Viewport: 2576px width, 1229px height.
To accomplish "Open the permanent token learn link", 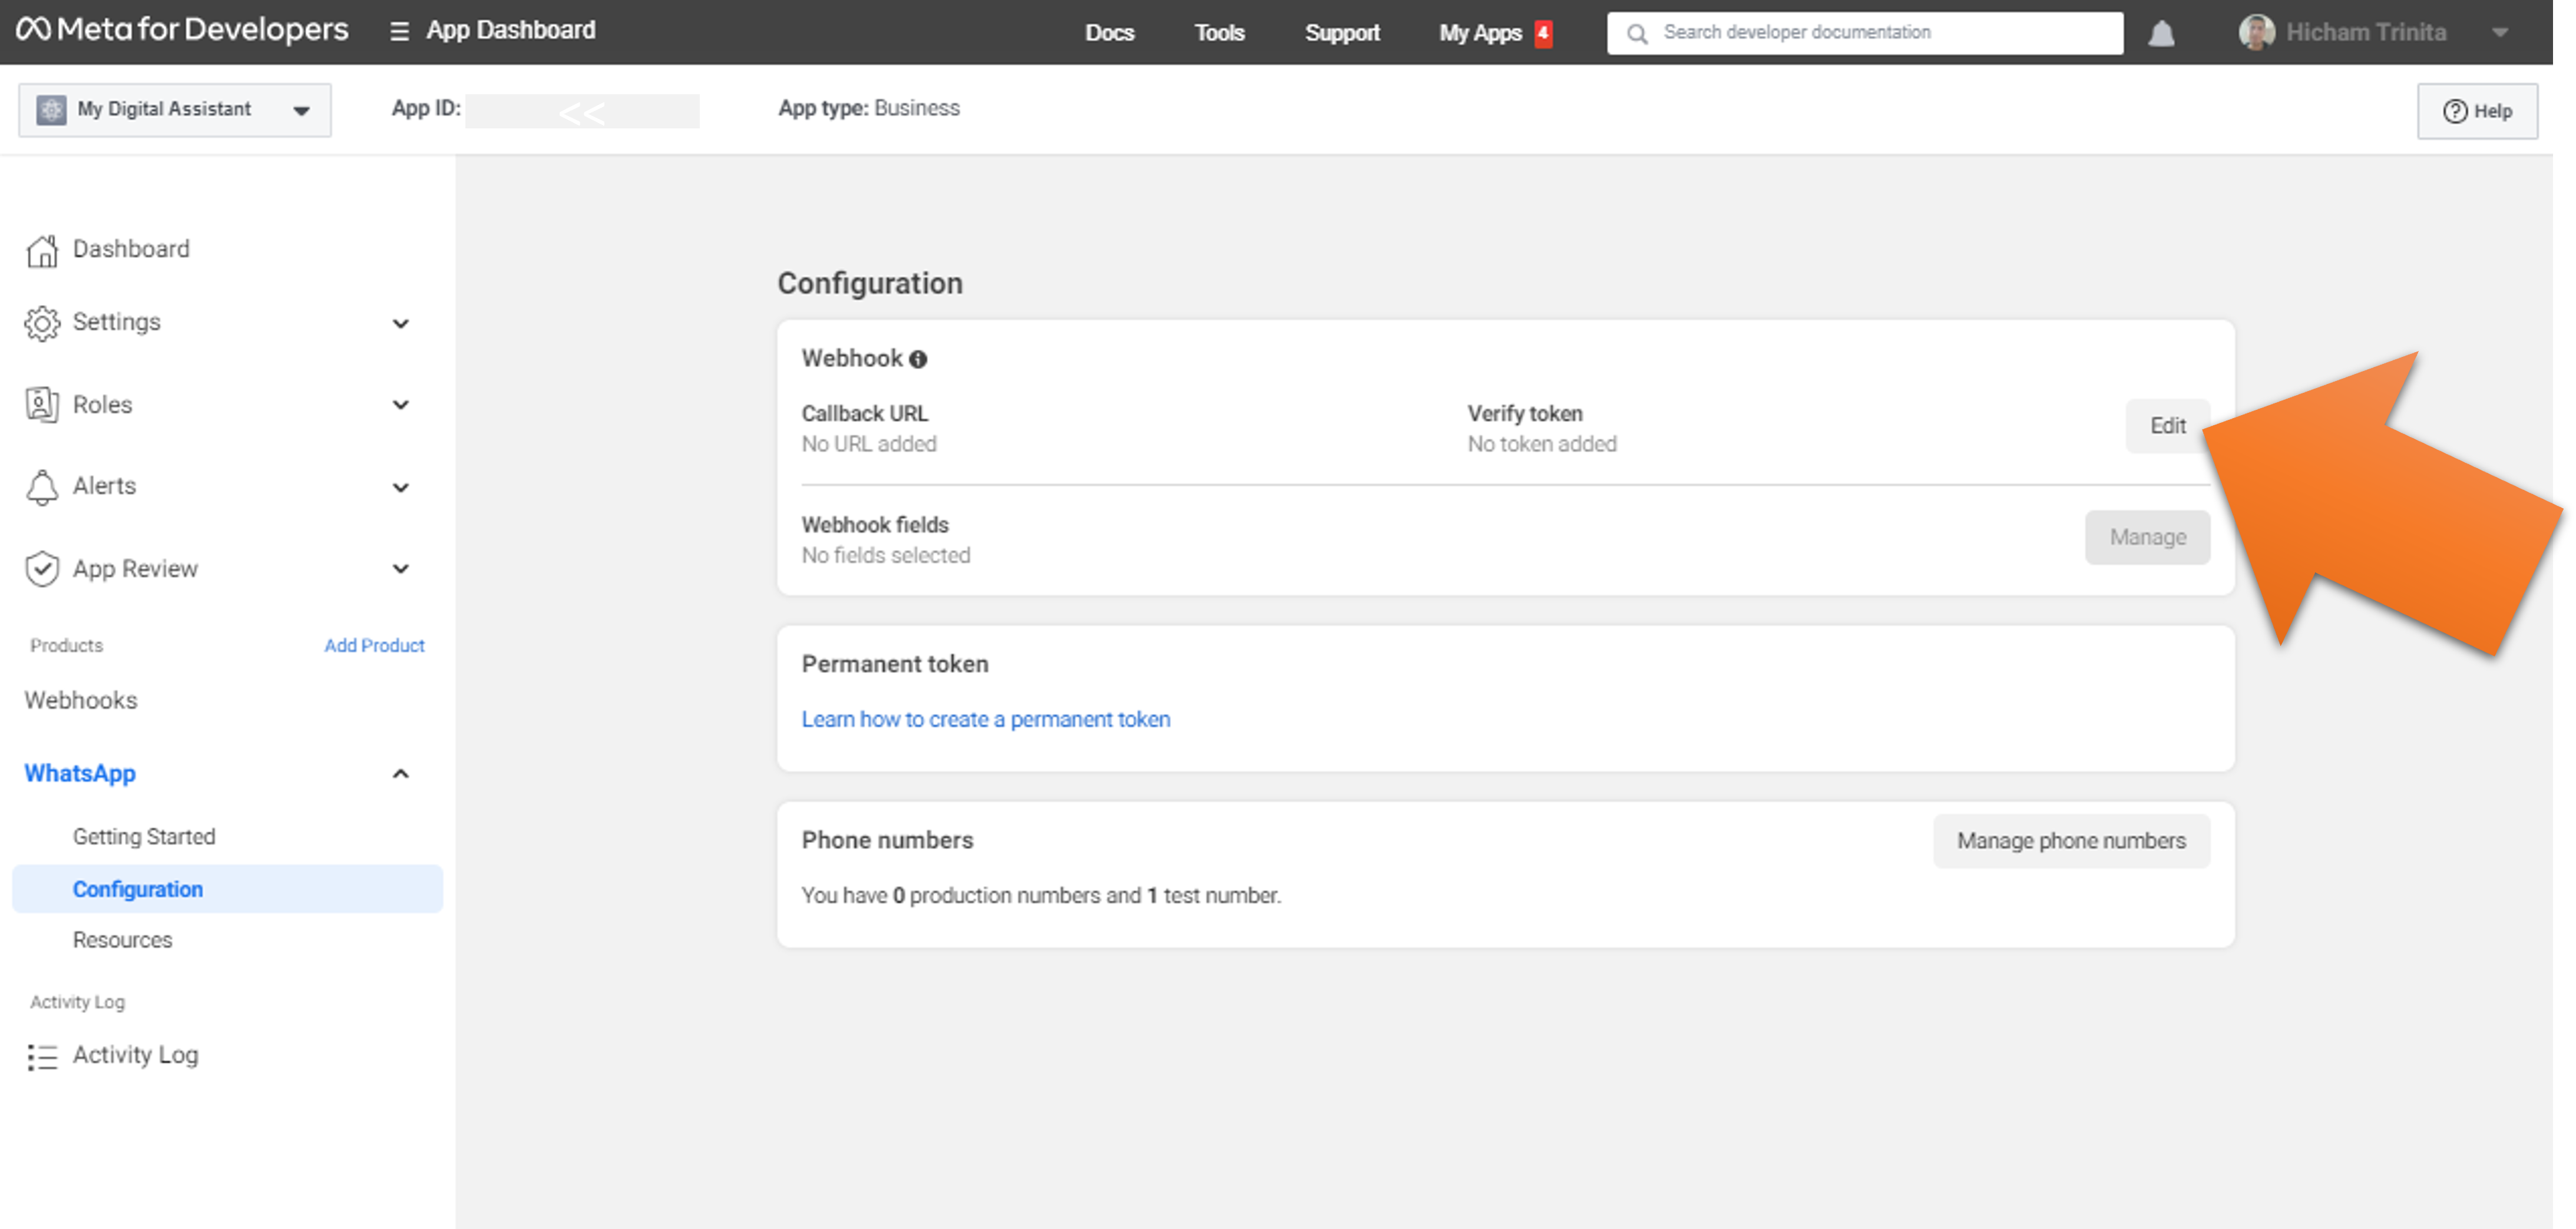I will (985, 720).
